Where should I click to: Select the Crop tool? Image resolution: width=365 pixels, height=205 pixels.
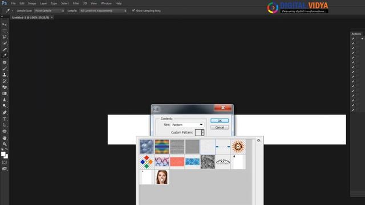[x=5, y=50]
